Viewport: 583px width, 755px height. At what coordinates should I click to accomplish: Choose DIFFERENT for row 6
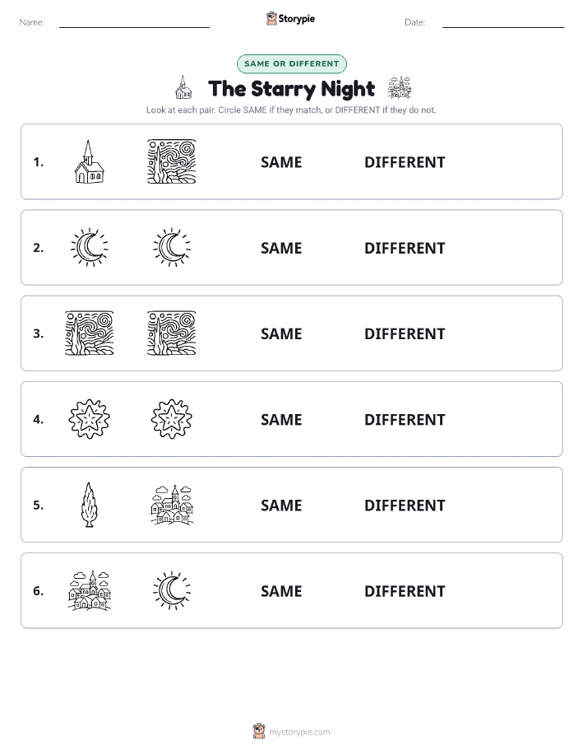coord(405,591)
